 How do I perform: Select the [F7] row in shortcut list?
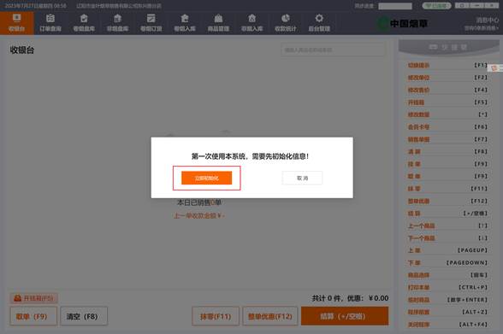pyautogui.click(x=447, y=139)
